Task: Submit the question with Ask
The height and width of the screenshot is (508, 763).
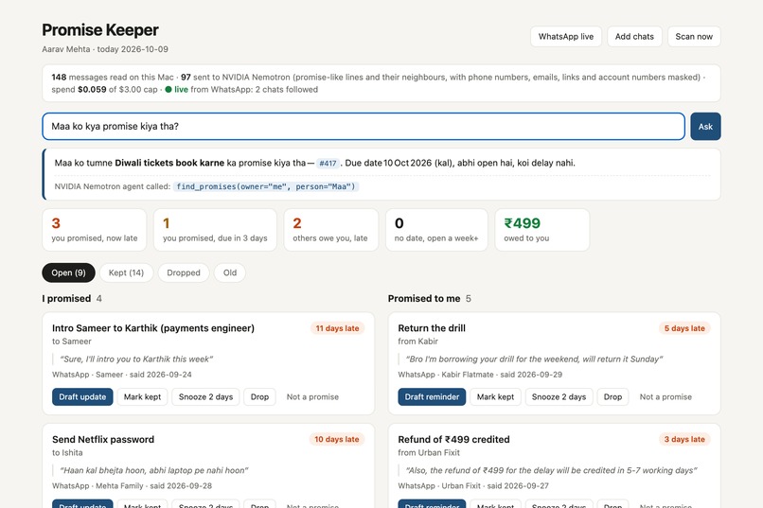Action: 705,127
